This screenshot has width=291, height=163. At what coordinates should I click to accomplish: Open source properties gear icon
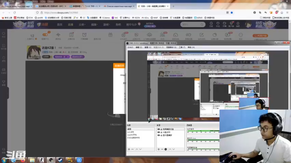166,149
